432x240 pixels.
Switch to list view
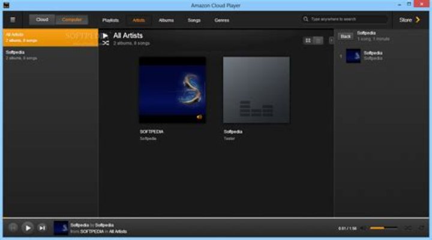point(318,41)
